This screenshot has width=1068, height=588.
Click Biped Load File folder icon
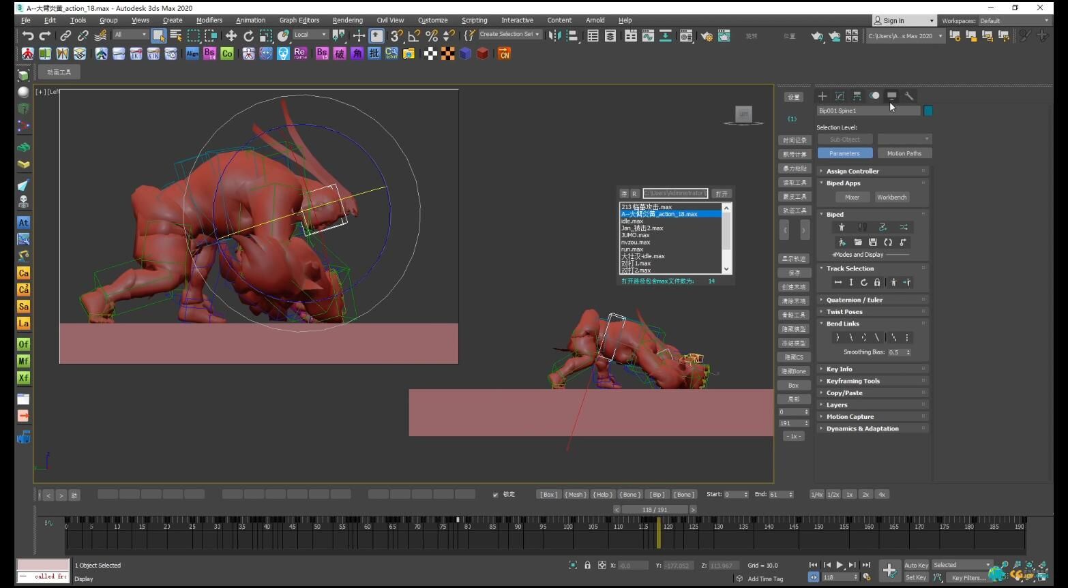(x=857, y=242)
